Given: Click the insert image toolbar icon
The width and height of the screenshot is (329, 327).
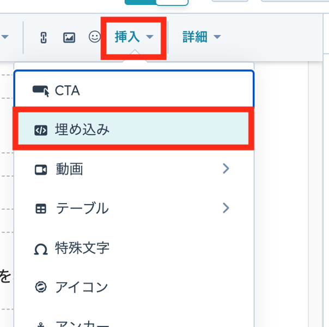Looking at the screenshot, I should (x=69, y=38).
